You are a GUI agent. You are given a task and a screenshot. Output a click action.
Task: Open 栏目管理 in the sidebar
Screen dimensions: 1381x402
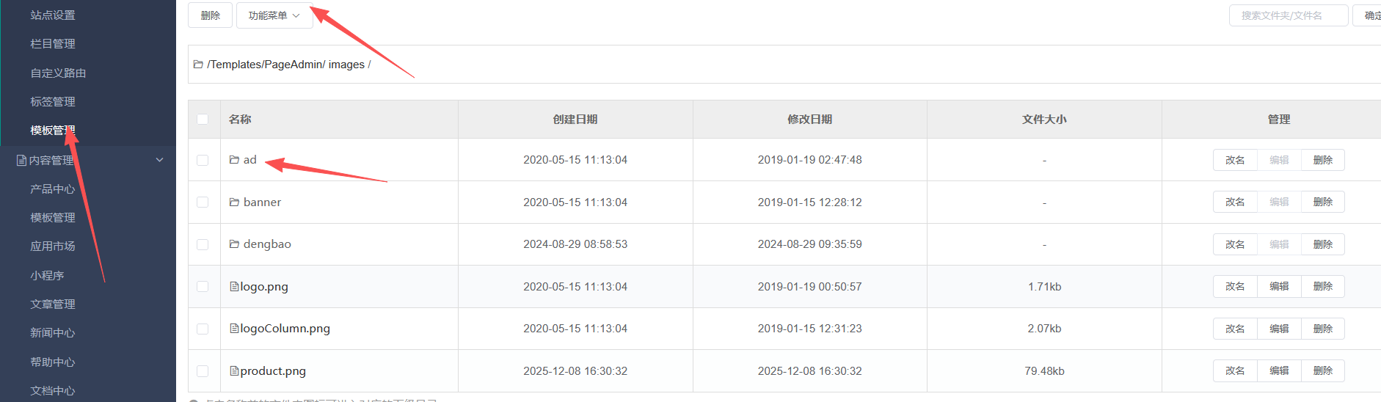pos(53,44)
